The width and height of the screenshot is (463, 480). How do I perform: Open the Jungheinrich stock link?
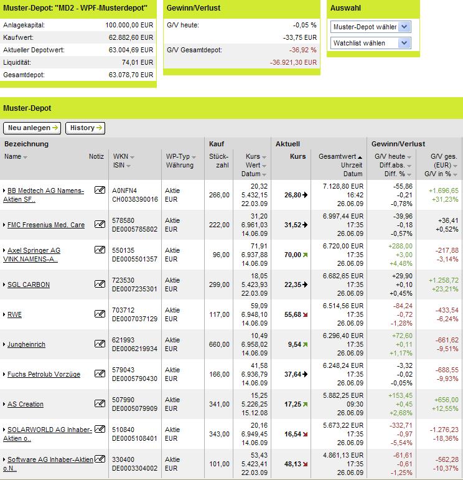point(26,344)
